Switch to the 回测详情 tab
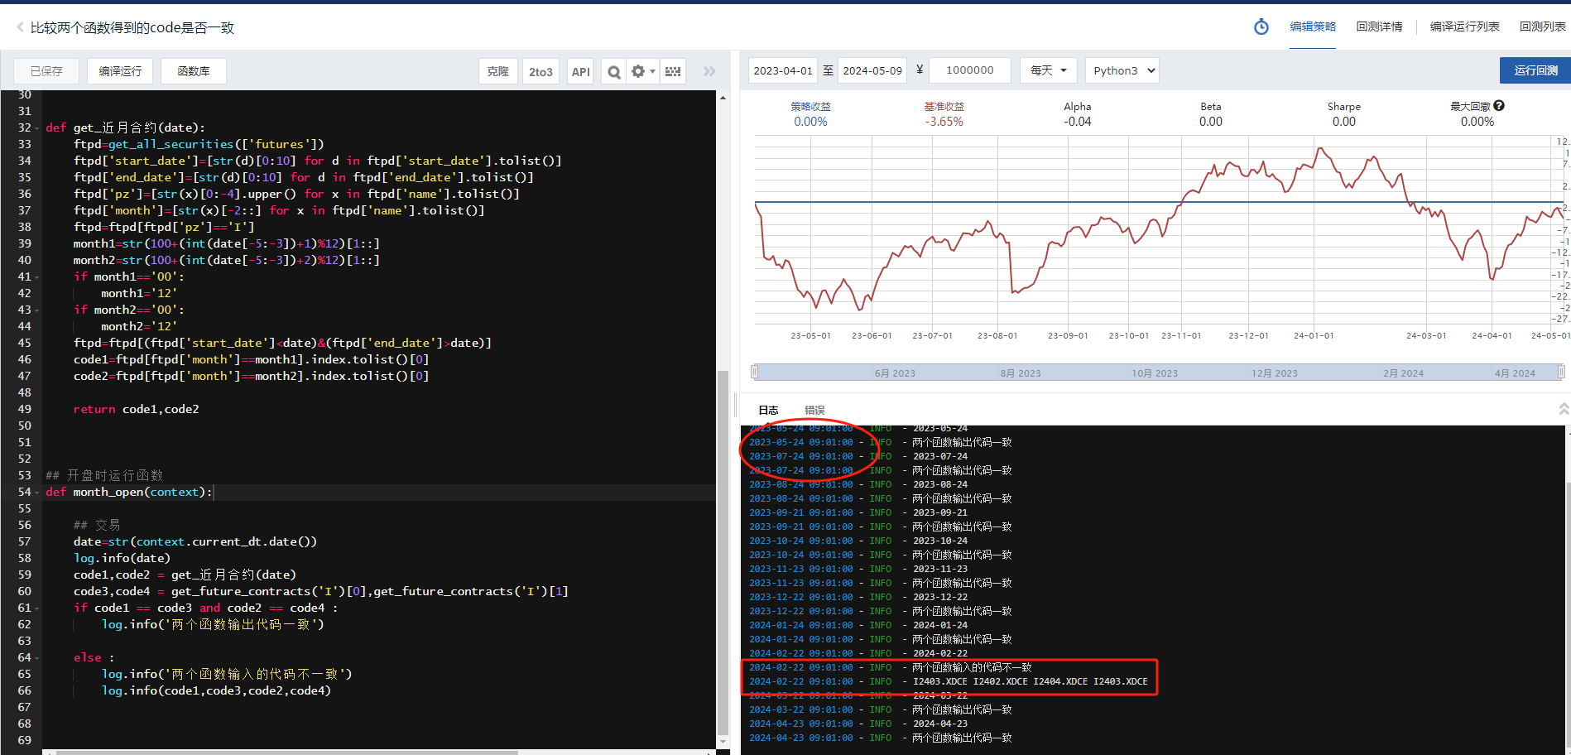Image resolution: width=1571 pixels, height=755 pixels. [1379, 26]
